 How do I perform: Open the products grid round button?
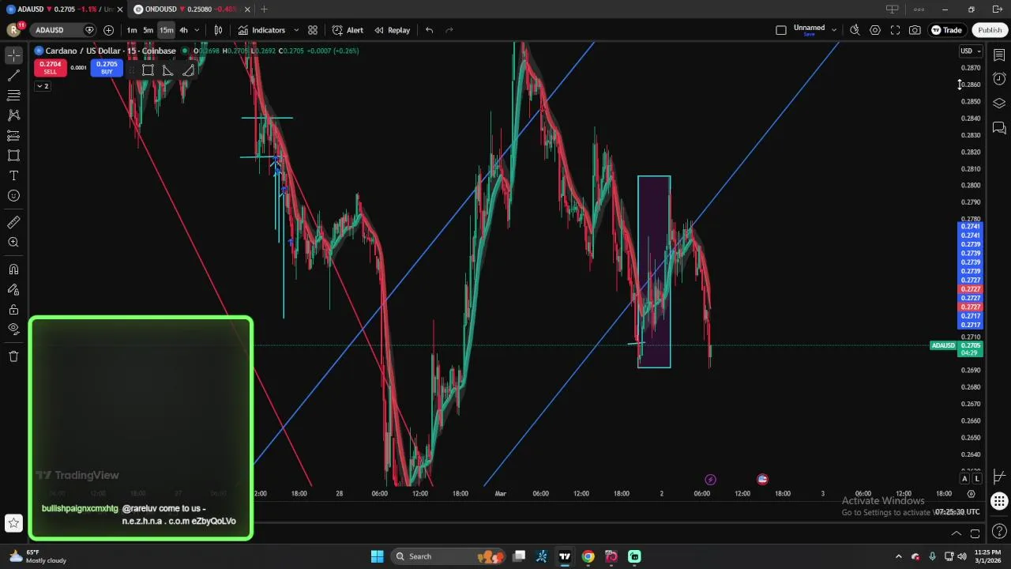click(999, 501)
